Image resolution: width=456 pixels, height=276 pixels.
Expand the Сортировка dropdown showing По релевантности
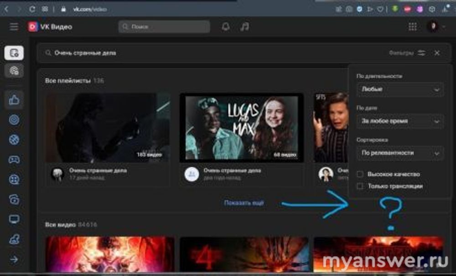pyautogui.click(x=400, y=153)
